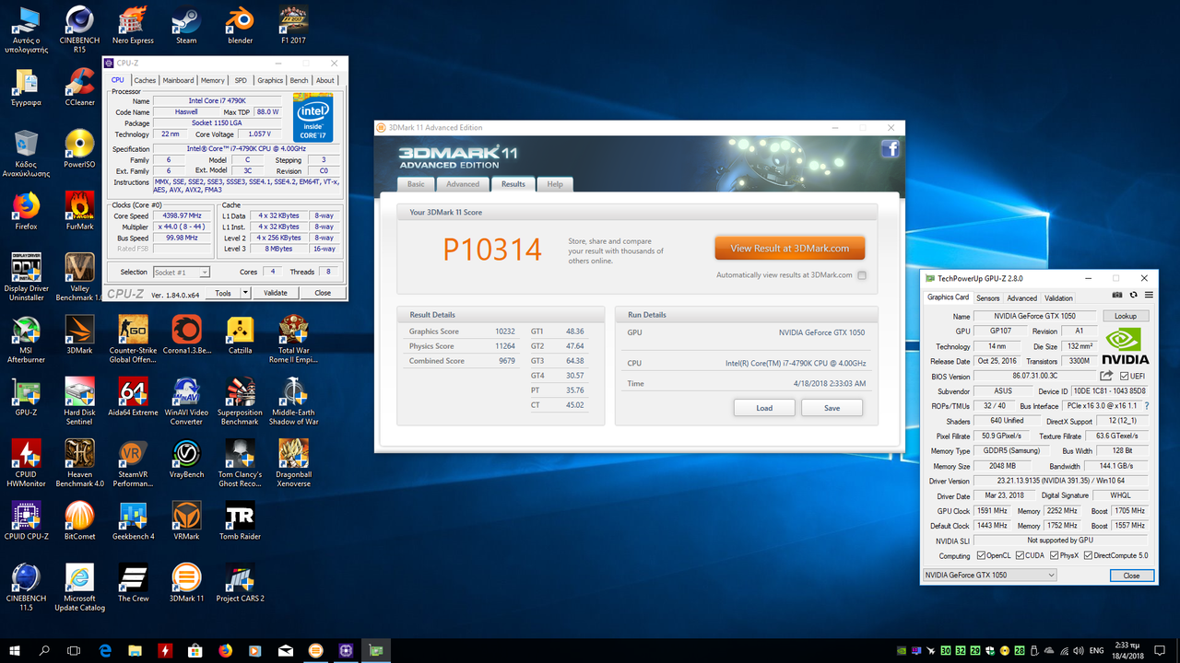Open the Memory tab in CPU-Z
The image size is (1180, 663).
pos(212,80)
